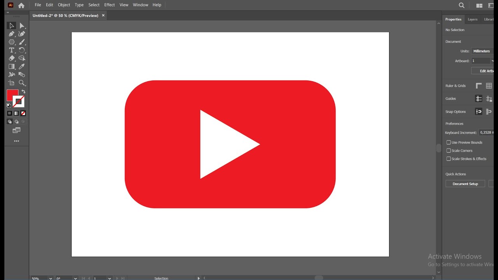Image resolution: width=498 pixels, height=280 pixels.
Task: Select the Blend tool
Action: click(x=22, y=75)
